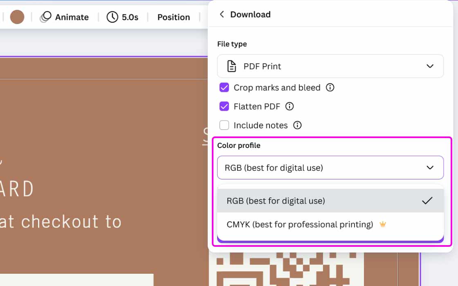This screenshot has height=286, width=458.
Task: Click the PDF document file icon
Action: point(231,66)
